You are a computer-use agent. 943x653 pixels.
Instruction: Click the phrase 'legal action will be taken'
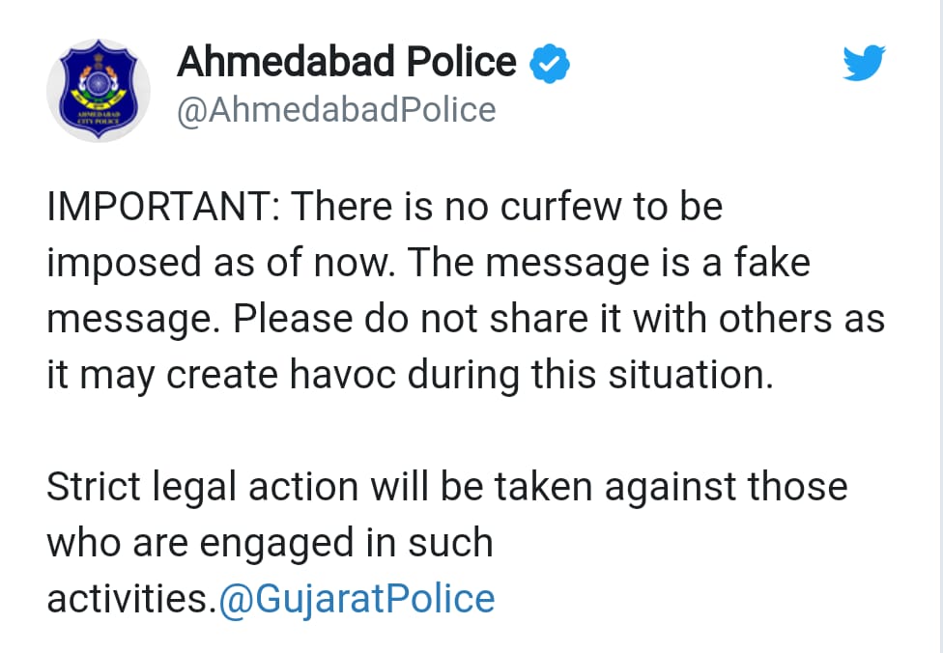click(372, 489)
